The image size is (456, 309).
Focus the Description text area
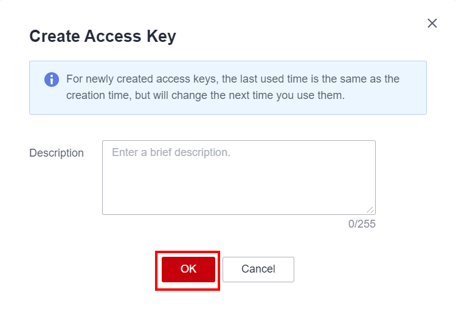click(238, 177)
